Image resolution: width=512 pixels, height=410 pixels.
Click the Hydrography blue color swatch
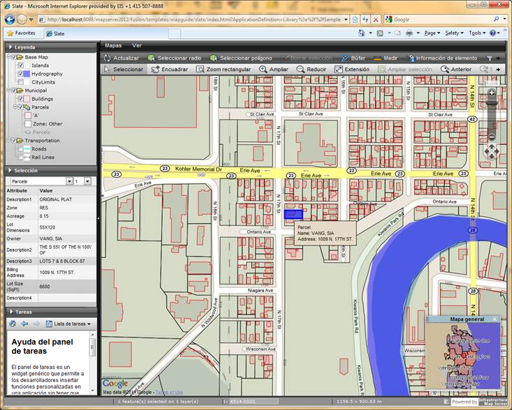click(27, 74)
